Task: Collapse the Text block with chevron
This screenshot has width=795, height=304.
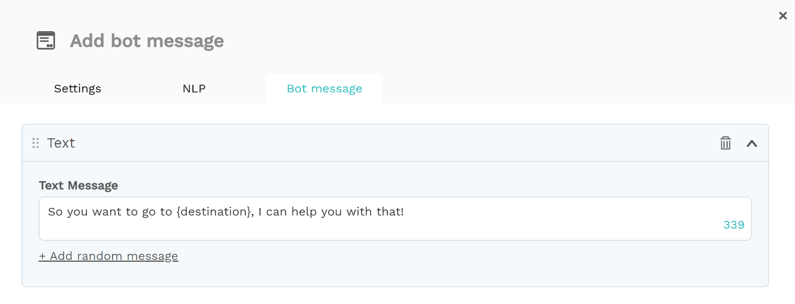Action: [752, 143]
